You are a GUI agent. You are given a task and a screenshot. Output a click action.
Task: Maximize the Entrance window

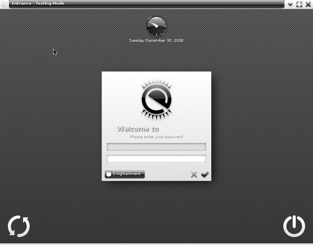299,4
